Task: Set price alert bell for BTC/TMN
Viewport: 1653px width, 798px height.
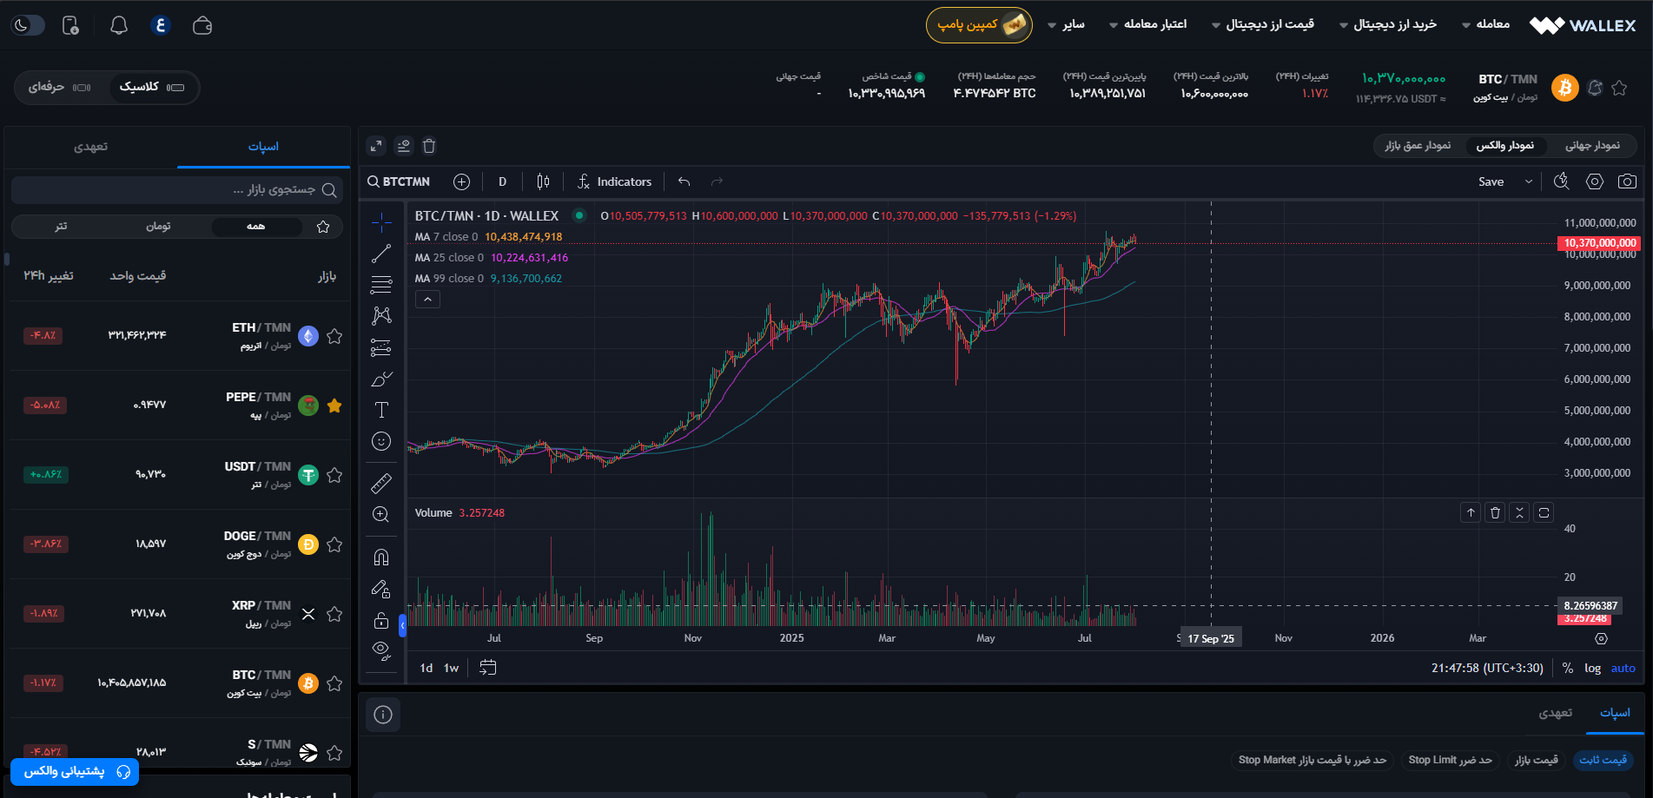Action: pos(1595,88)
